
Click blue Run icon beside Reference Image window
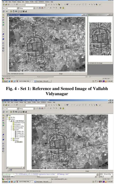click(x=3, y=34)
